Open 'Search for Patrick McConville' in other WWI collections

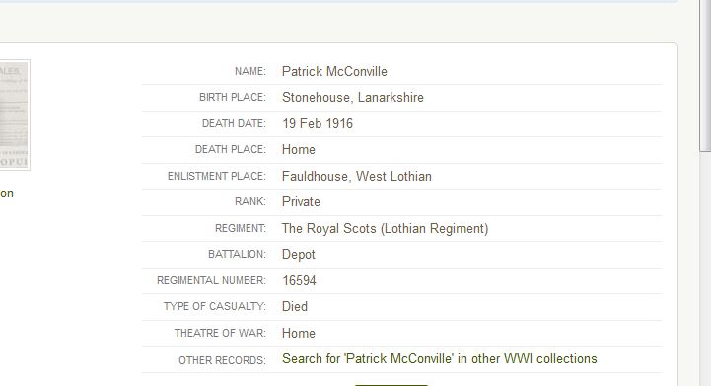point(440,359)
